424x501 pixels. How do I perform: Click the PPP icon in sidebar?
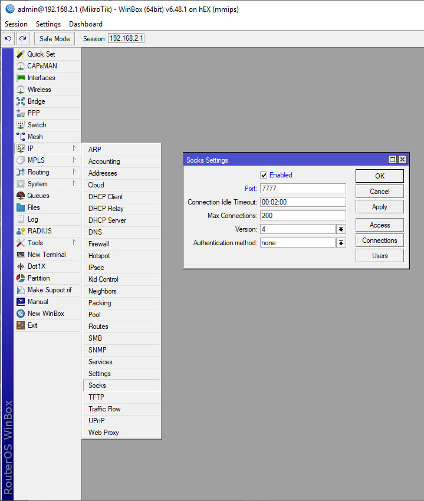click(21, 113)
